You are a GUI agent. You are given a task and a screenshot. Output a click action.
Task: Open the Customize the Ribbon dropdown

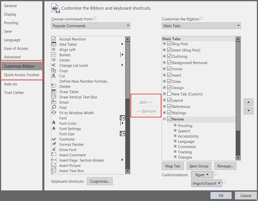click(201, 26)
